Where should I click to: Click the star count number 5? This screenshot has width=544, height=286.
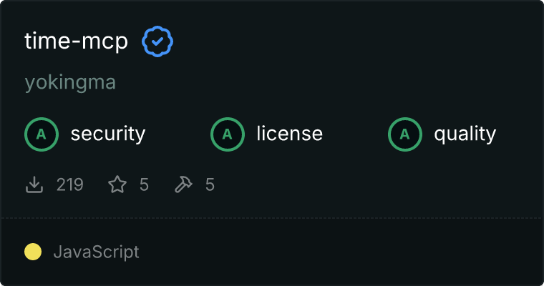(144, 185)
